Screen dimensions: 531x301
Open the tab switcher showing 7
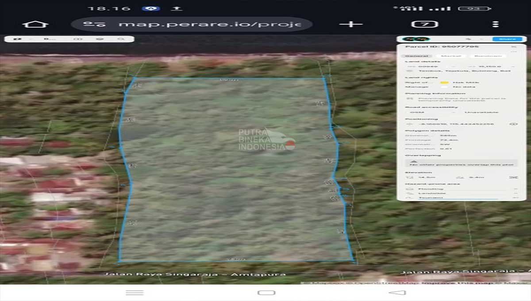(425, 24)
